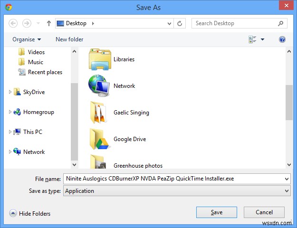This screenshot has height=228, width=297.
Task: Click the This PC computer icon
Action: pos(17,132)
